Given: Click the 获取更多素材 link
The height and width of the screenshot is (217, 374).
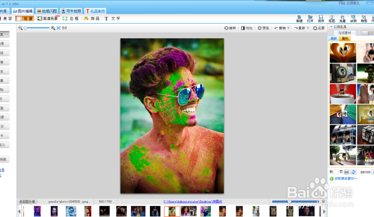Looking at the screenshot, I should click(346, 179).
